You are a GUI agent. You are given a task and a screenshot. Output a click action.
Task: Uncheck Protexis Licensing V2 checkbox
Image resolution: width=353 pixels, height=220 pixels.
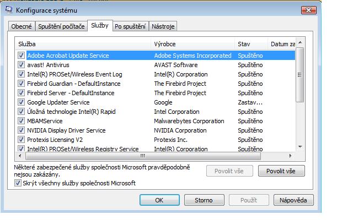[x=21, y=140]
